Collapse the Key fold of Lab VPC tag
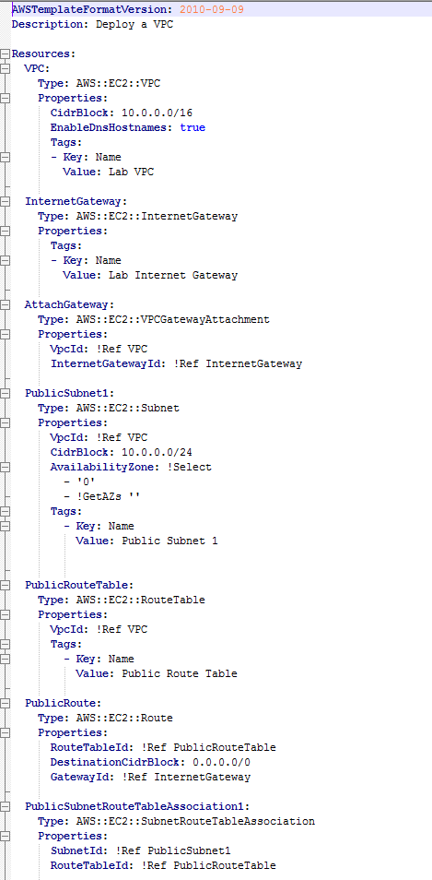The width and height of the screenshot is (432, 880). pyautogui.click(x=5, y=157)
